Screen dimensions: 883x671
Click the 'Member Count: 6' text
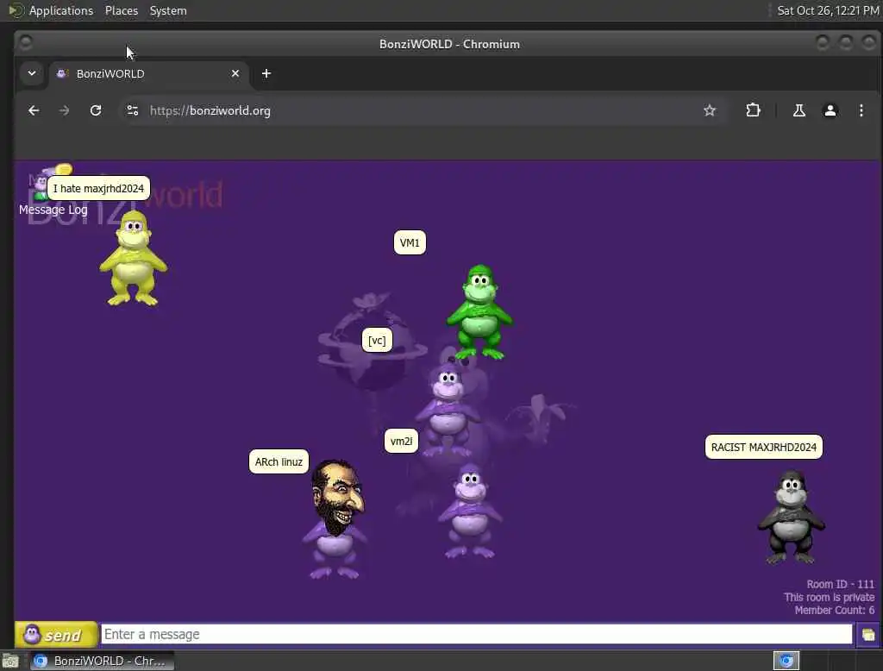click(x=835, y=610)
